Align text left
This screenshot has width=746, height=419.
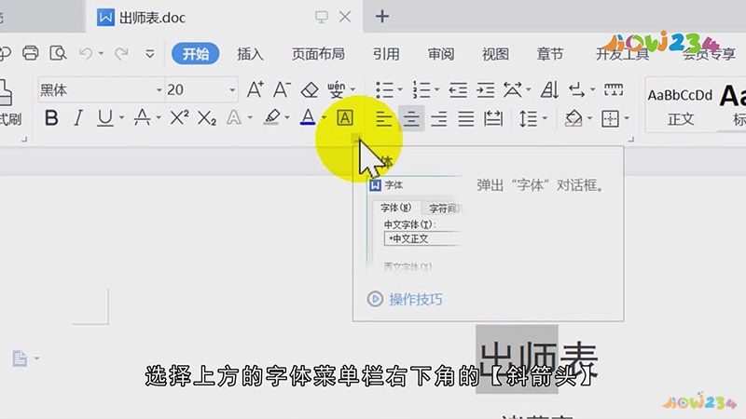[384, 118]
